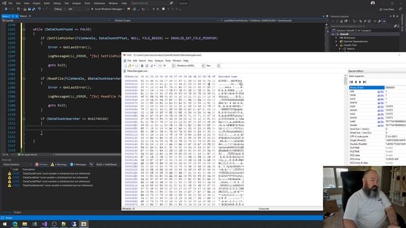Image resolution: width=406 pixels, height=228 pixels.
Task: Click Home icon in Solution Explorer toolbar
Action: click(341, 21)
